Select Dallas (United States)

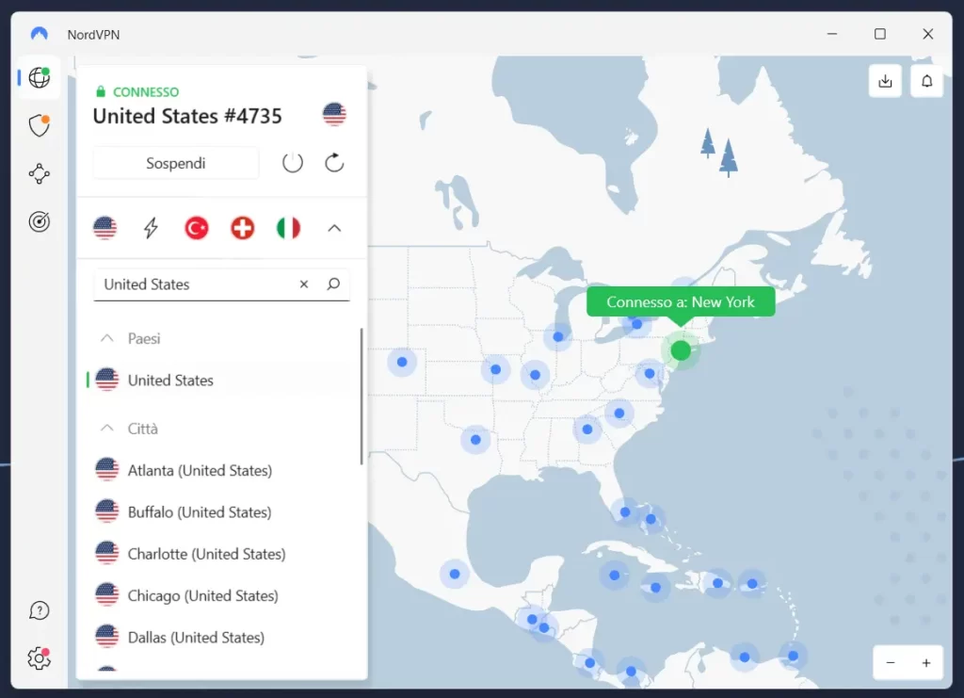[221, 638]
